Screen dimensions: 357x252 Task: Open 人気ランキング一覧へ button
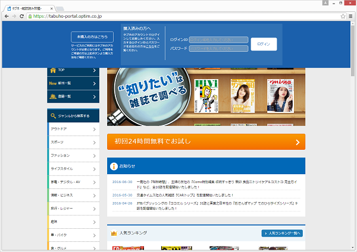[282, 234]
